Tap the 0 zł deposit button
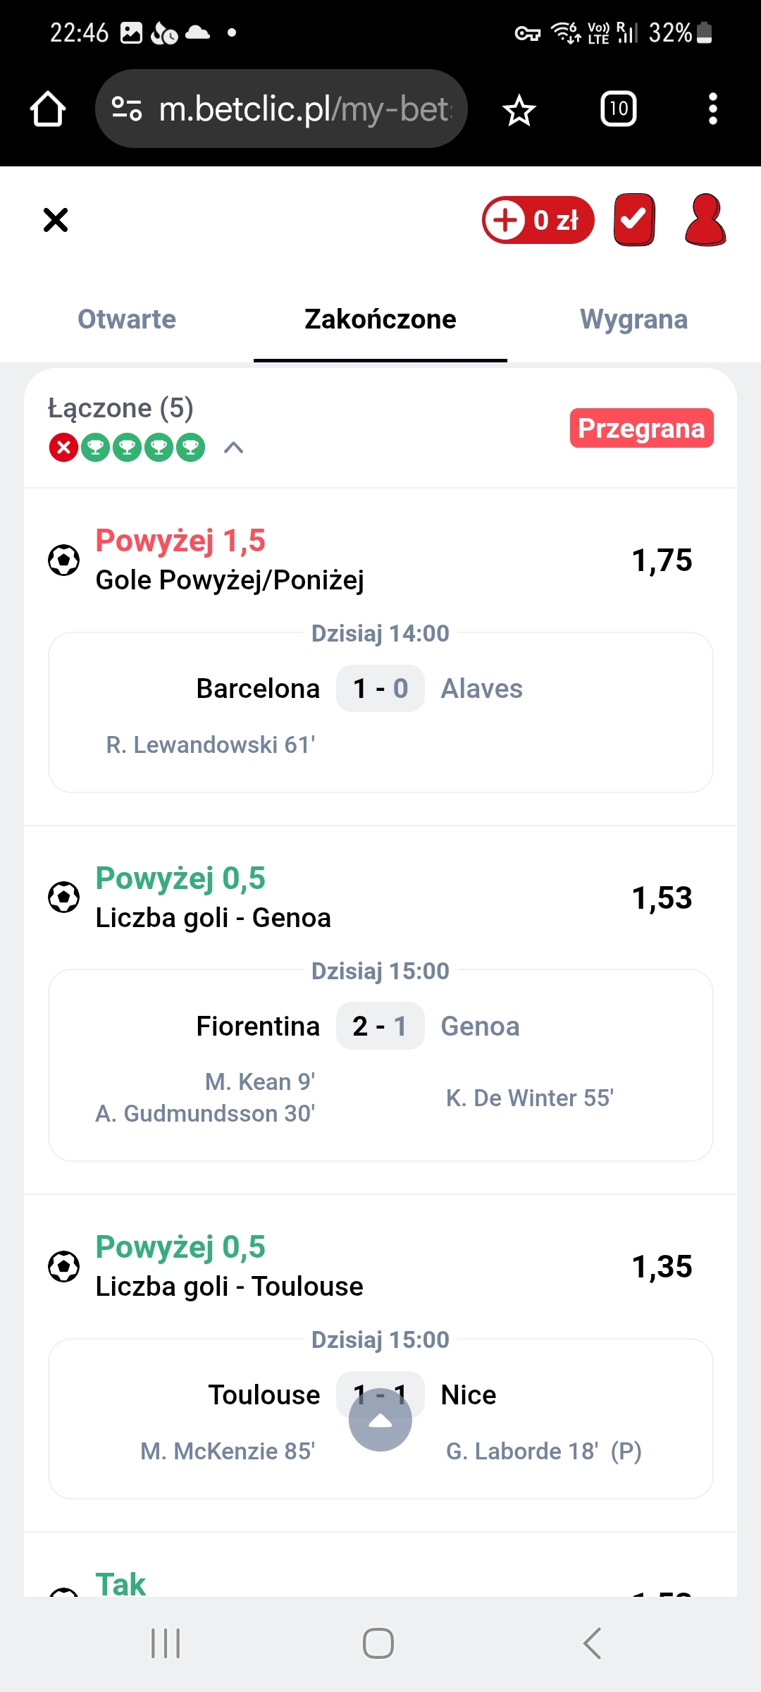This screenshot has width=761, height=1692. (x=538, y=220)
